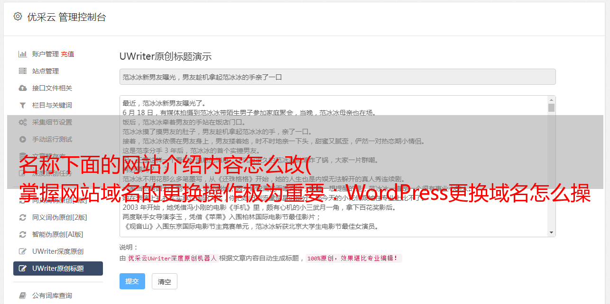
Task: Click the cloud upload icon for 接口文件相关
Action: coord(22,88)
